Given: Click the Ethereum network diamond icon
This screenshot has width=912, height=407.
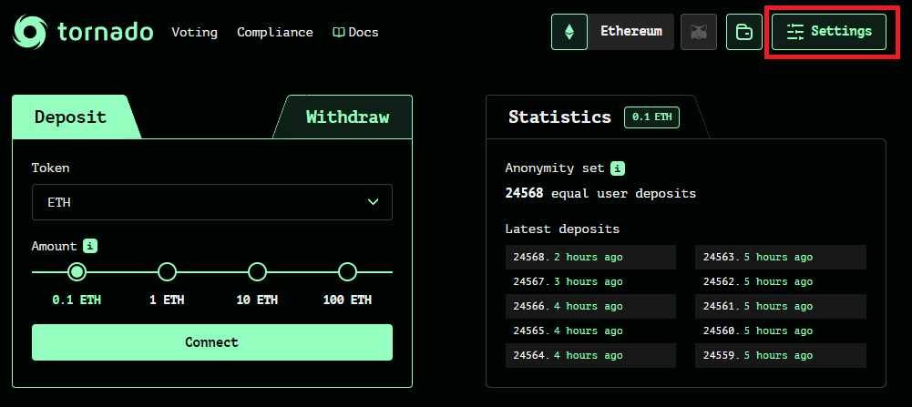Looking at the screenshot, I should coord(569,32).
